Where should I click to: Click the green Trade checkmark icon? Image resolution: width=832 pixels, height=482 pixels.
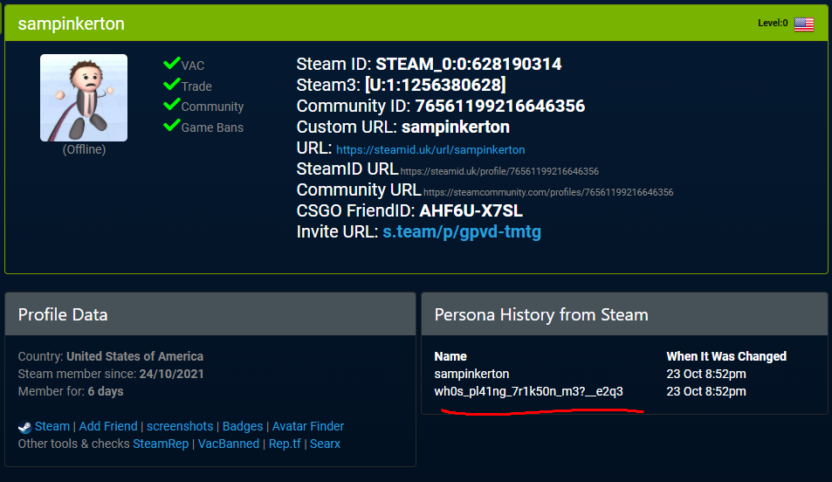[x=171, y=85]
